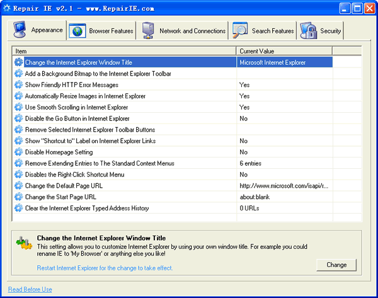
Task: Click gear icon beside Use Smooth Scrolling
Action: [x=18, y=107]
